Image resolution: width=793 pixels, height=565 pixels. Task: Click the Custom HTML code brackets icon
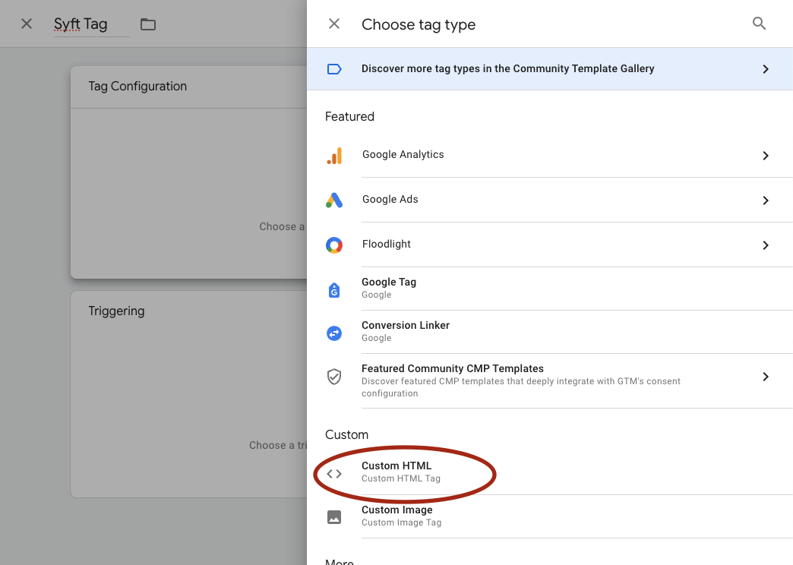334,474
